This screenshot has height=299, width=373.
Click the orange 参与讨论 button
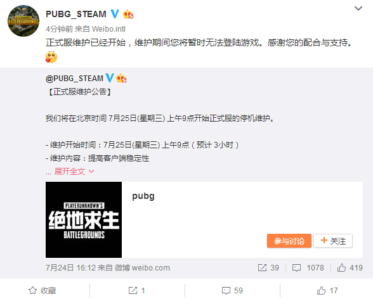coord(289,241)
